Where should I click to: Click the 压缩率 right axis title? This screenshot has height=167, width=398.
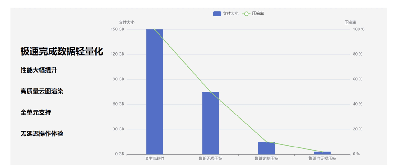(x=350, y=22)
